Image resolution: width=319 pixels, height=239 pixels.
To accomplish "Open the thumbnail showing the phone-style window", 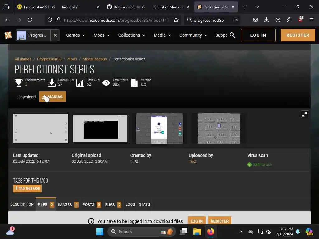I will (x=159, y=129).
